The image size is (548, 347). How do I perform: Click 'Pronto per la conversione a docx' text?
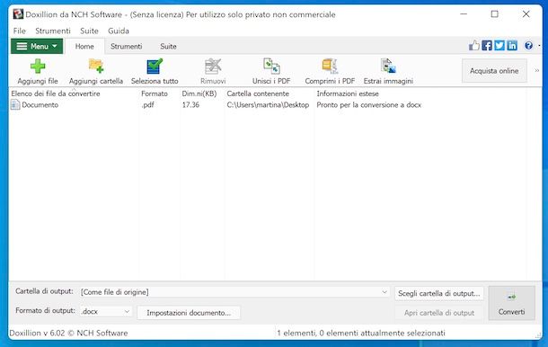369,104
